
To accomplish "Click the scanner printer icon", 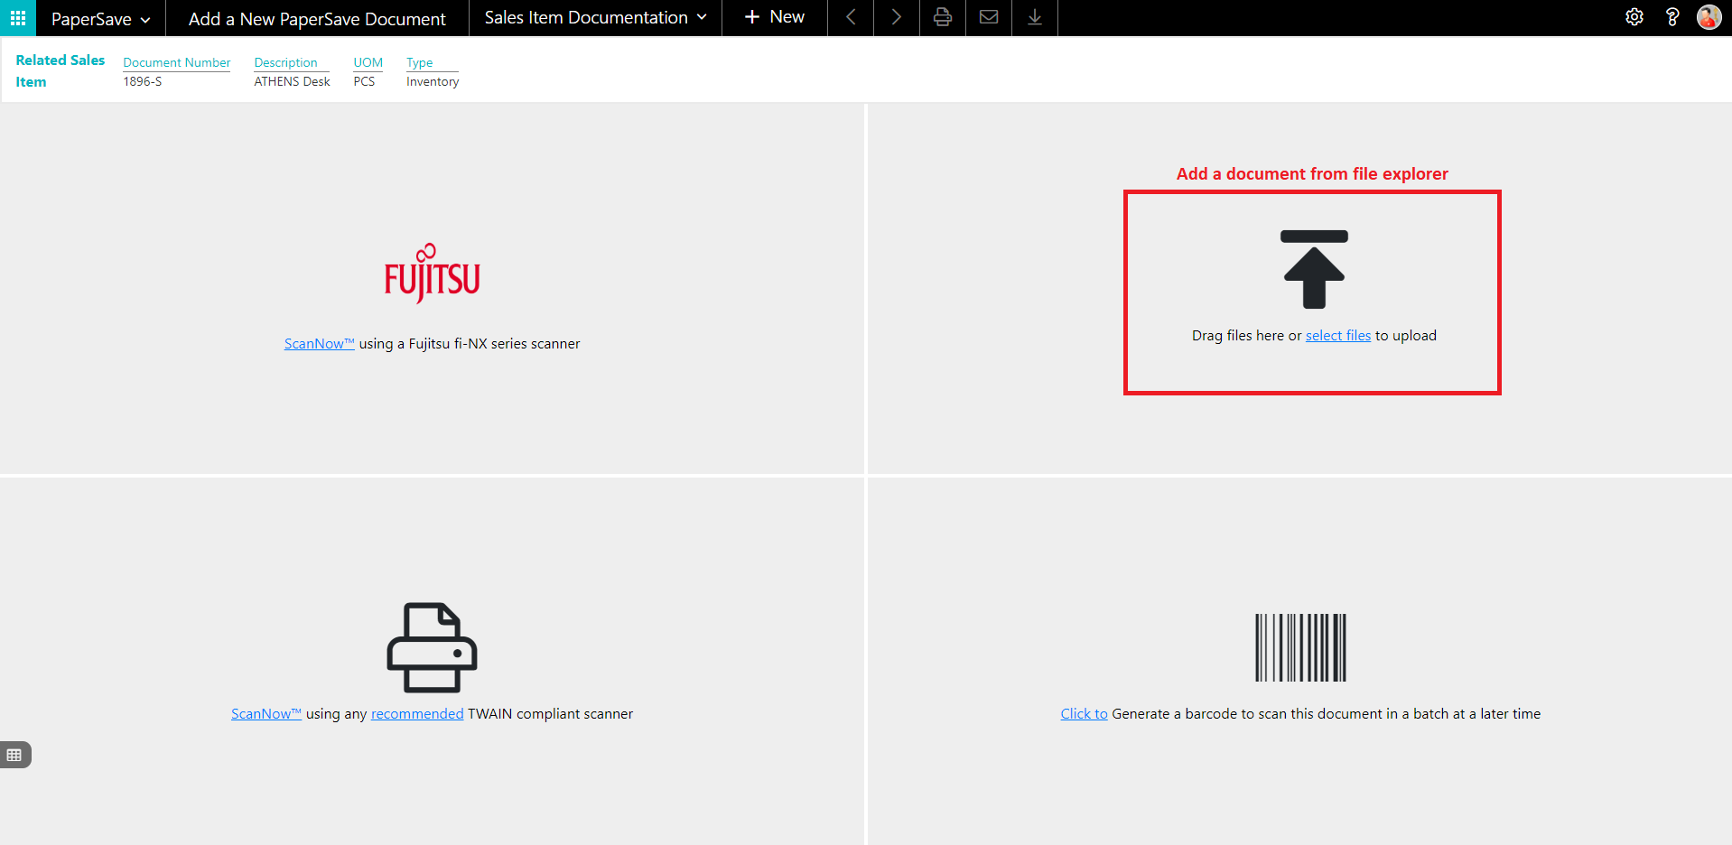I will 432,647.
